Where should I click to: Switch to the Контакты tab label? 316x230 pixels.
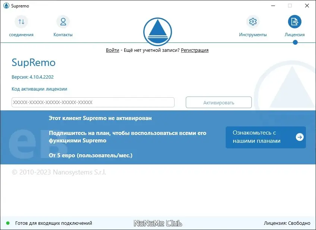coord(63,35)
